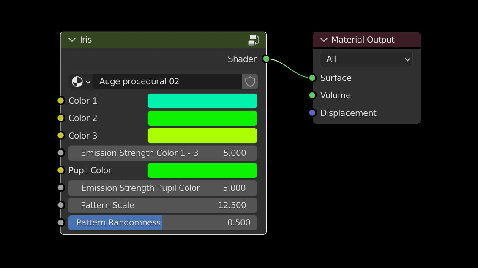Click the Auge procedural 02 name field

[167, 82]
